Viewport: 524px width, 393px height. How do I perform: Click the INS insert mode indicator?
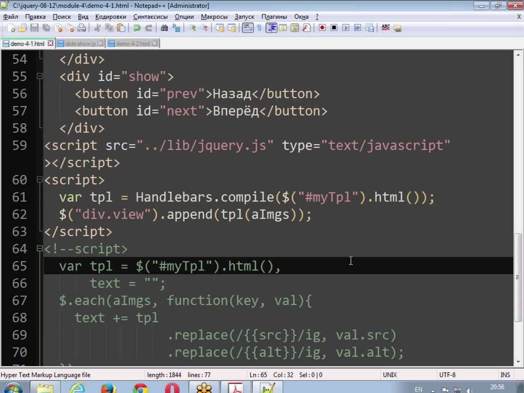(x=505, y=375)
